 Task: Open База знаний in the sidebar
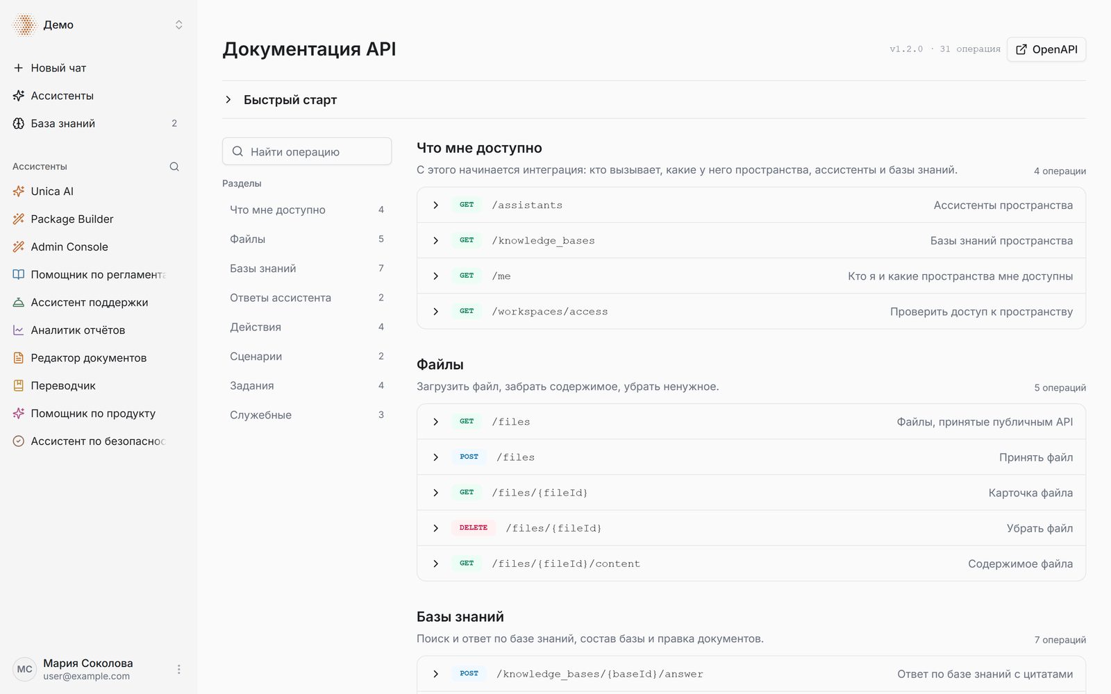(99, 124)
